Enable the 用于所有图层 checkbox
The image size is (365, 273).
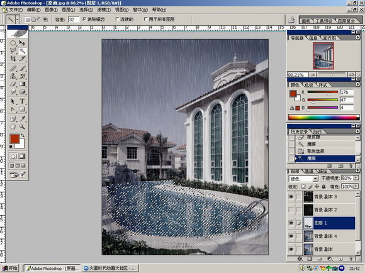click(x=146, y=19)
